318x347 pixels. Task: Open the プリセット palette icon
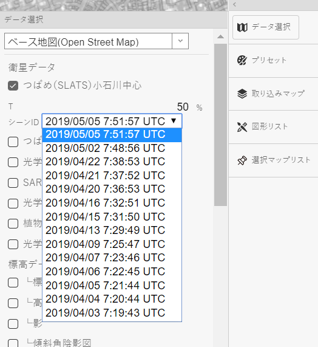(242, 60)
